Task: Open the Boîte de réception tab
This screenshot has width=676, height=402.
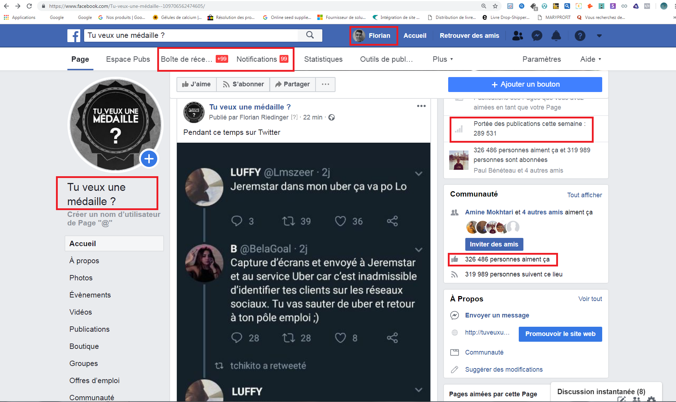Action: coord(194,59)
